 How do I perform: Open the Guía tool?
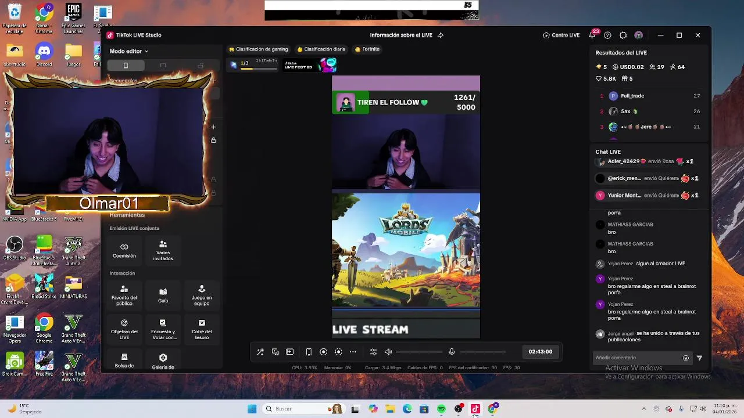tap(163, 296)
